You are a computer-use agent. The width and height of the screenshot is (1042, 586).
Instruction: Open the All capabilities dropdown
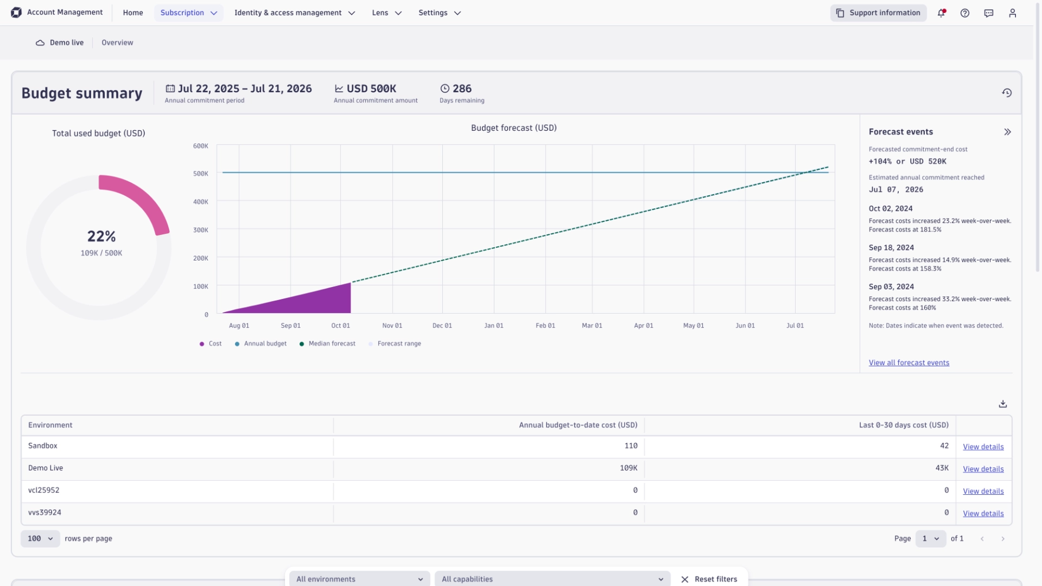click(x=552, y=579)
